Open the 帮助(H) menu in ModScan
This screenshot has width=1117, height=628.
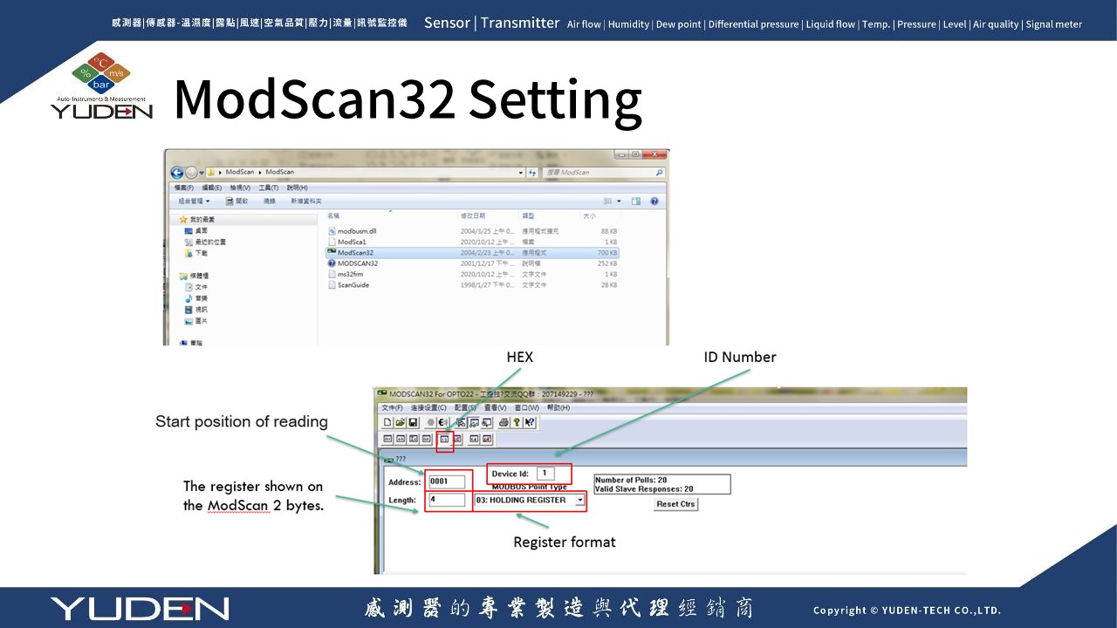coord(558,407)
